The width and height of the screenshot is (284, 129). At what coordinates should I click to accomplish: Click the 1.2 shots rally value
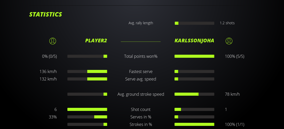tap(227, 23)
